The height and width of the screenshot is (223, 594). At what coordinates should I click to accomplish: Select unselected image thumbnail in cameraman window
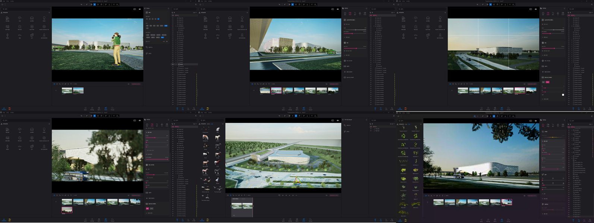(x=67, y=90)
